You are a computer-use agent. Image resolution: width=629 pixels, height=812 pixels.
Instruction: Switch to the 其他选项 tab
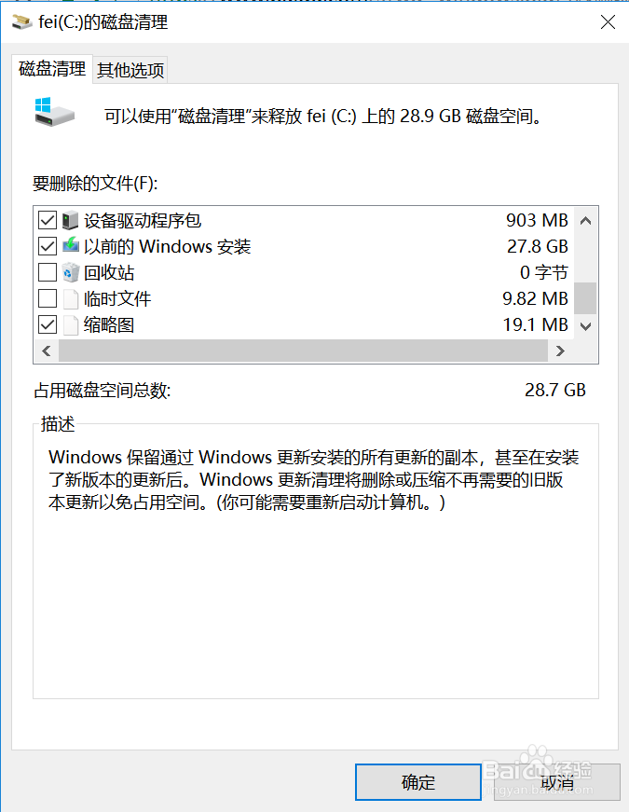click(x=130, y=70)
